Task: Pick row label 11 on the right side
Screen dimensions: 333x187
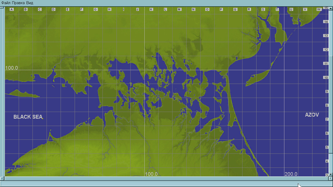Action: click(326, 64)
